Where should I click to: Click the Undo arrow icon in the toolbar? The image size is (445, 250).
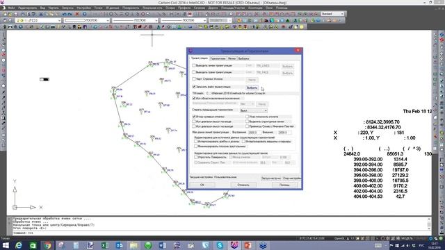[x=65, y=14]
